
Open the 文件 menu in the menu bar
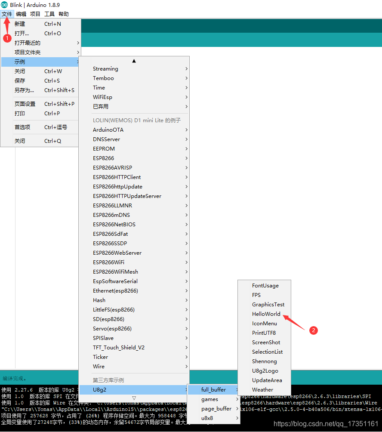tap(7, 14)
